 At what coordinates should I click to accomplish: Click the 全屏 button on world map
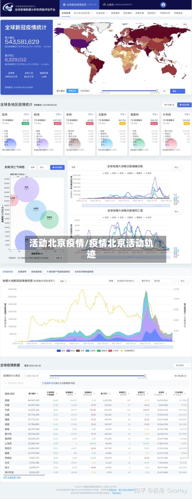pyautogui.click(x=59, y=24)
